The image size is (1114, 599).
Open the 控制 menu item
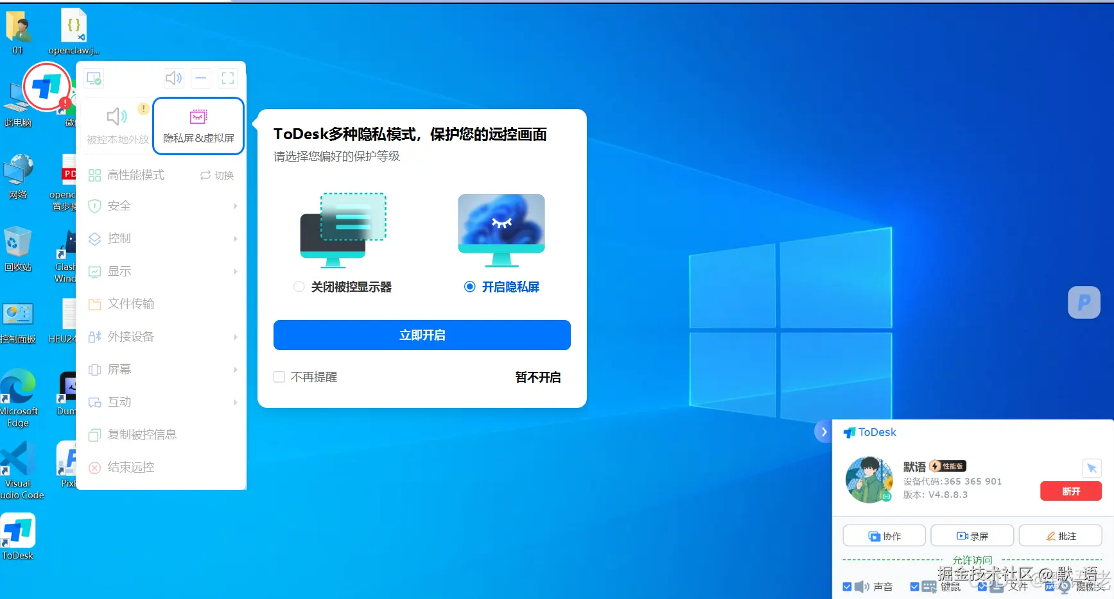click(x=162, y=239)
